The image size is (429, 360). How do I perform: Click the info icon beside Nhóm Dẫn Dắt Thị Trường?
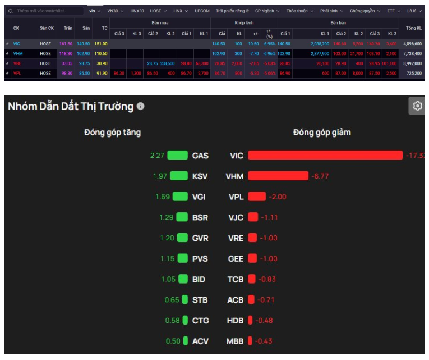pos(141,106)
